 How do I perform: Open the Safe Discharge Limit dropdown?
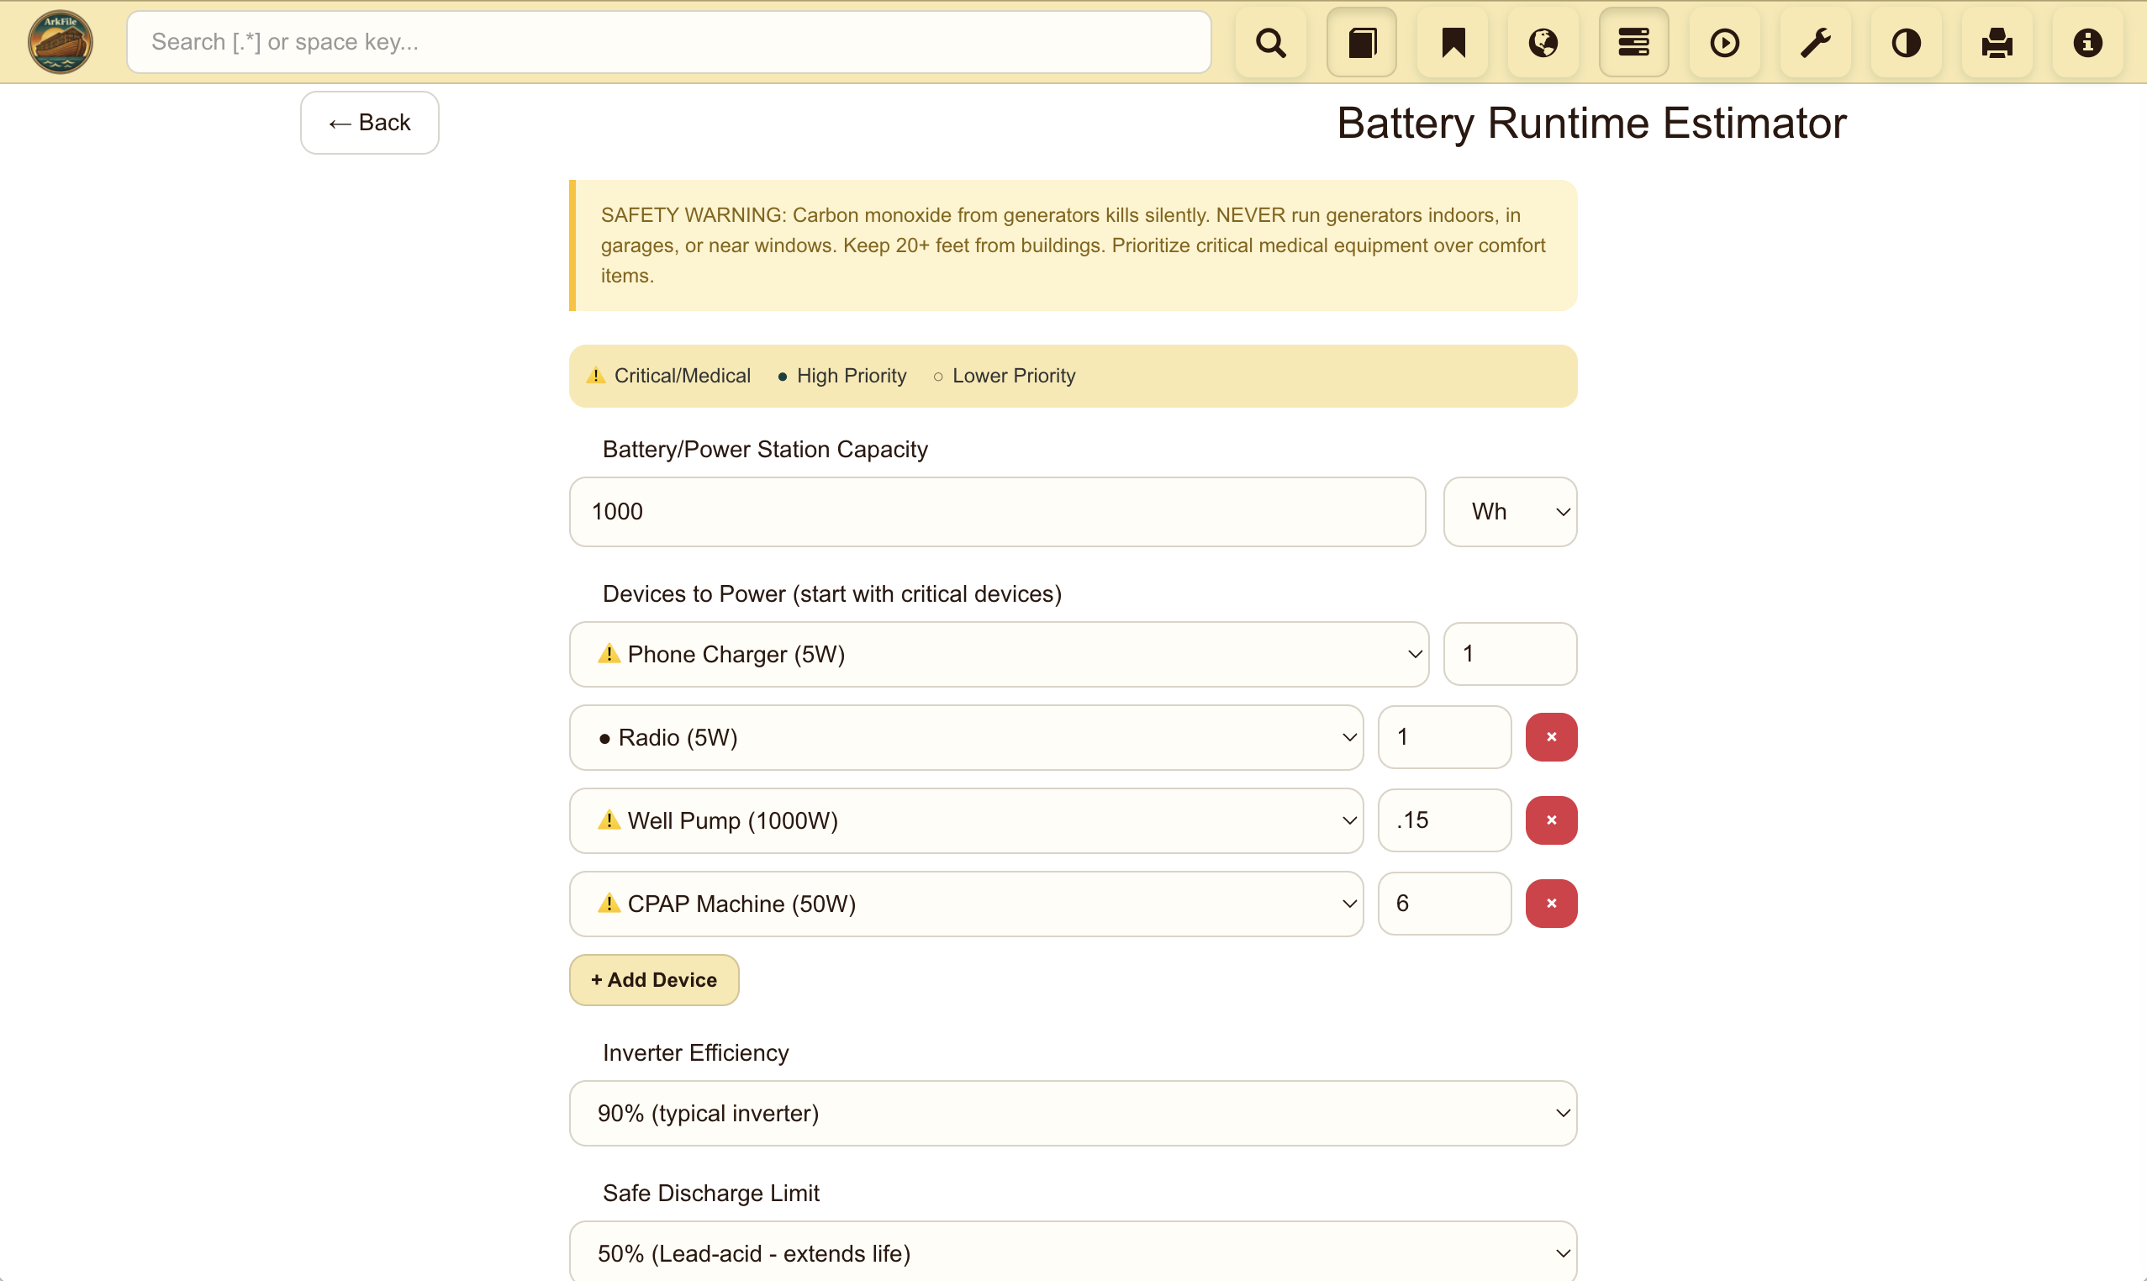click(1072, 1253)
